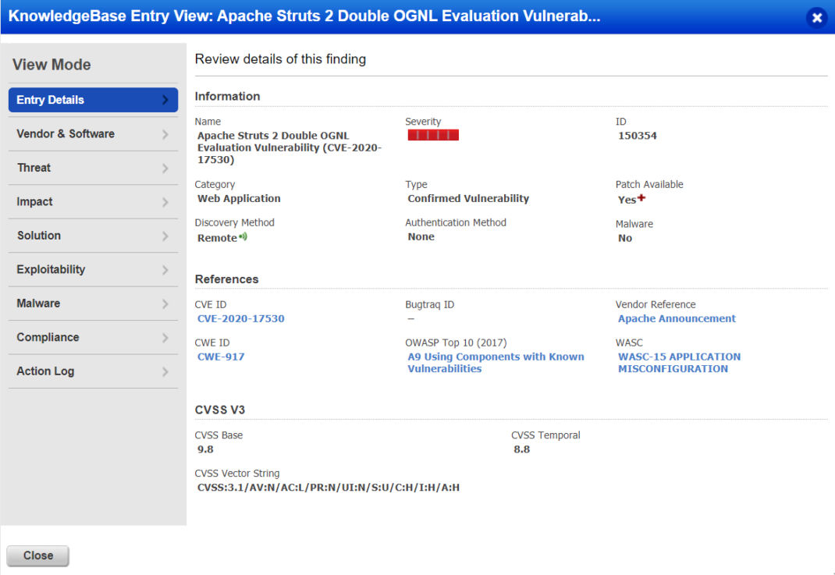Open the Impact section
This screenshot has width=835, height=575.
tap(93, 201)
